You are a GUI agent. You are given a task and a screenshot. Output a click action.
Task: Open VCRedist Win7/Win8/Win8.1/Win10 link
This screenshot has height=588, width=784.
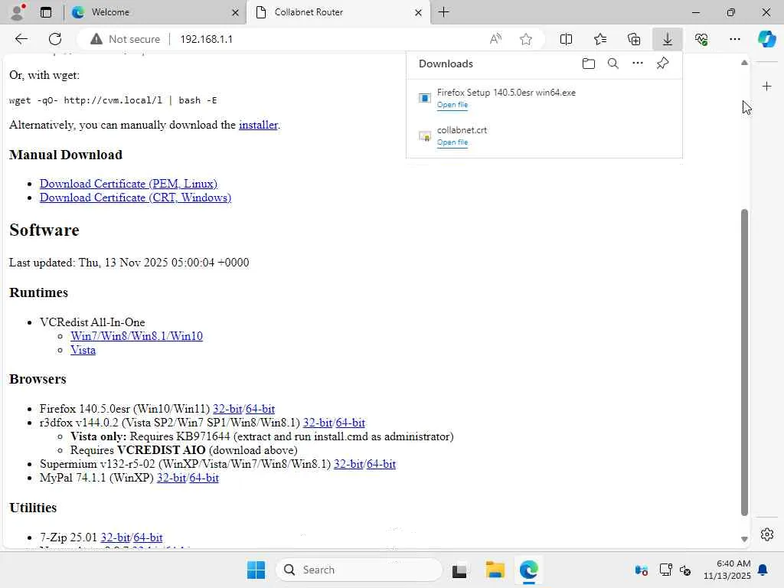pos(136,336)
